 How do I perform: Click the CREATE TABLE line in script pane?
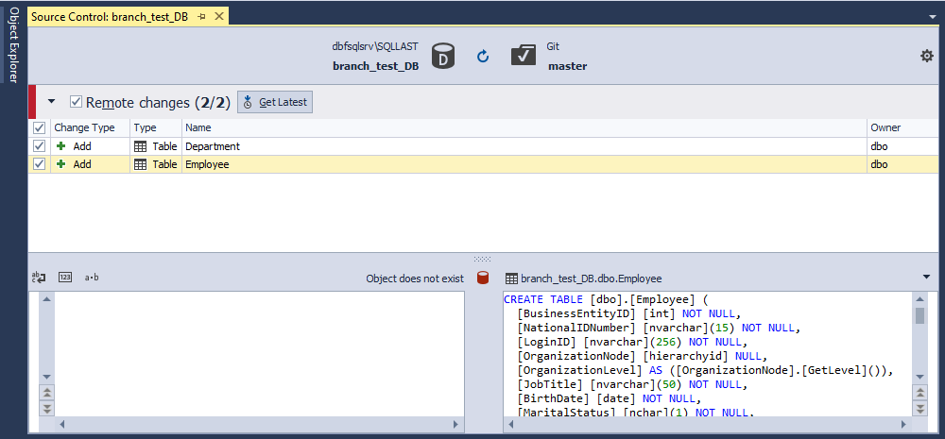(x=608, y=299)
